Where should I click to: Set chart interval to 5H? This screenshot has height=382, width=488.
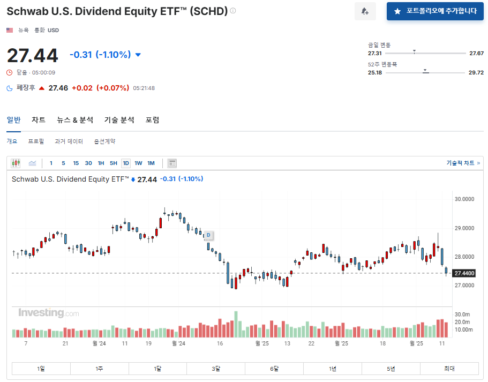(x=113, y=163)
